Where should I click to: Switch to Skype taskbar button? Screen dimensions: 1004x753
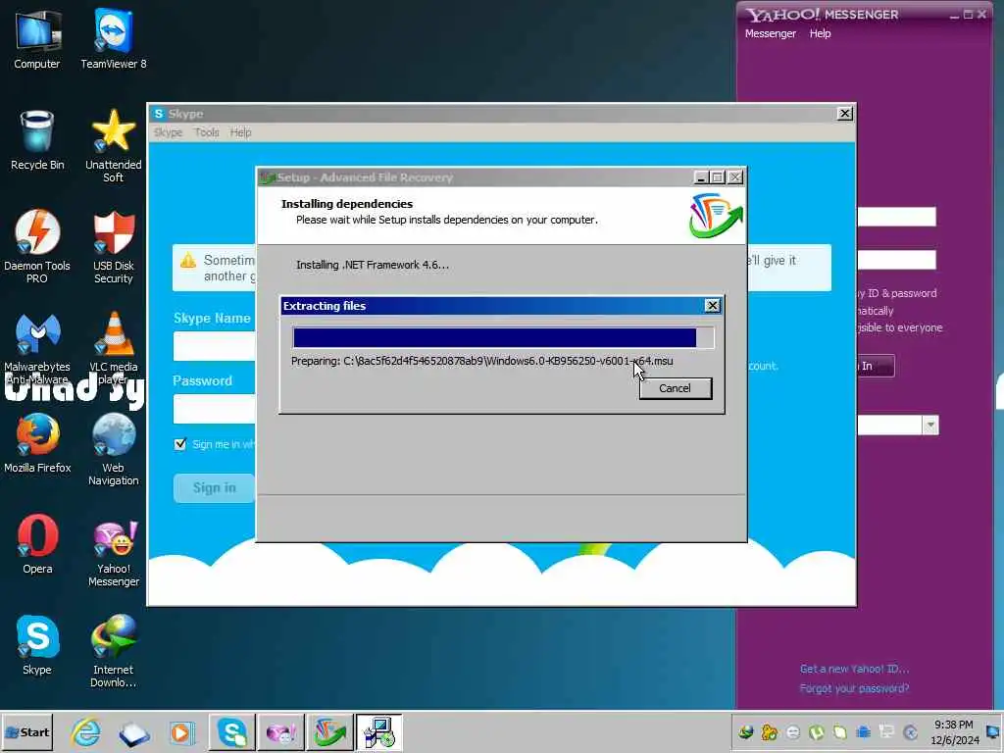coord(231,731)
